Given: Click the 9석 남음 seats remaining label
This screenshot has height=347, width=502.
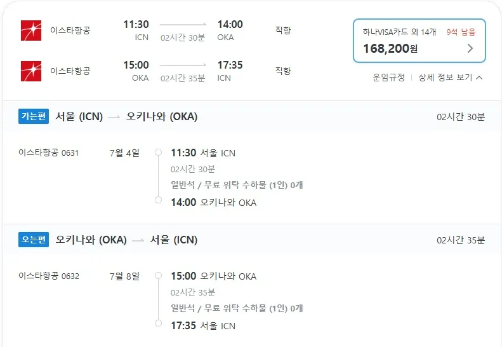Looking at the screenshot, I should click(461, 32).
